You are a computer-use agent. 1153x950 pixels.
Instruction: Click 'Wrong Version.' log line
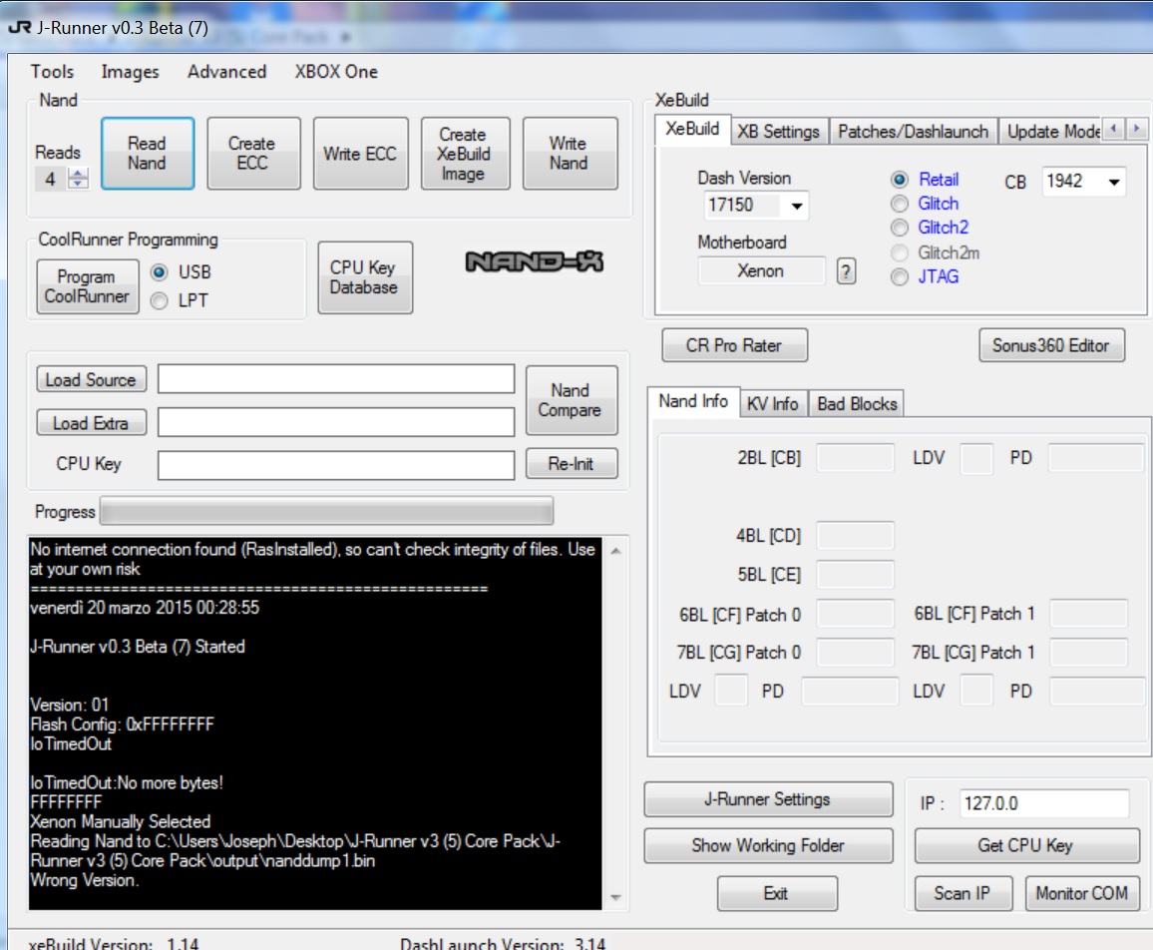click(x=83, y=881)
